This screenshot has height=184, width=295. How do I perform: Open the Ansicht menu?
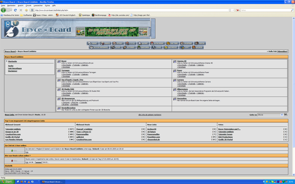tap(21, 6)
